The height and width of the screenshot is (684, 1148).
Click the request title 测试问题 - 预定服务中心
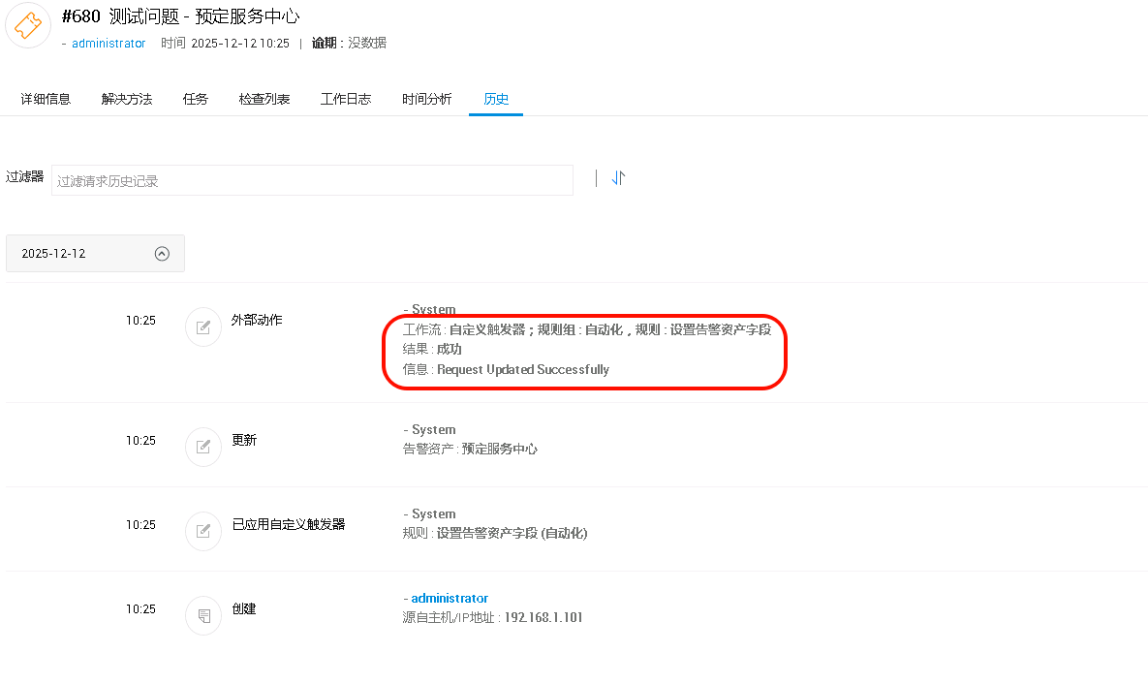tap(204, 16)
